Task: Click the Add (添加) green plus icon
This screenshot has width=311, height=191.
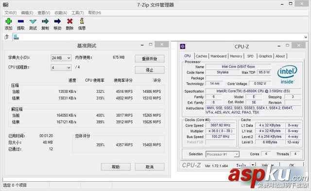Action: point(9,21)
